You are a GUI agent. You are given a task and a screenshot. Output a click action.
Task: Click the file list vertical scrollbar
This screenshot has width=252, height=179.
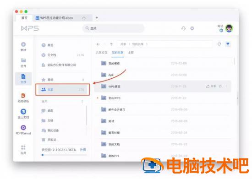(235, 61)
